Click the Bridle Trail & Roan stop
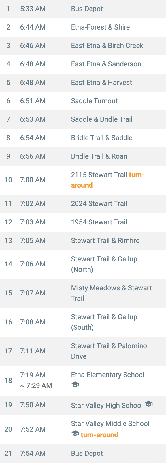Screen dimensions: 166x466 (x=83, y=156)
